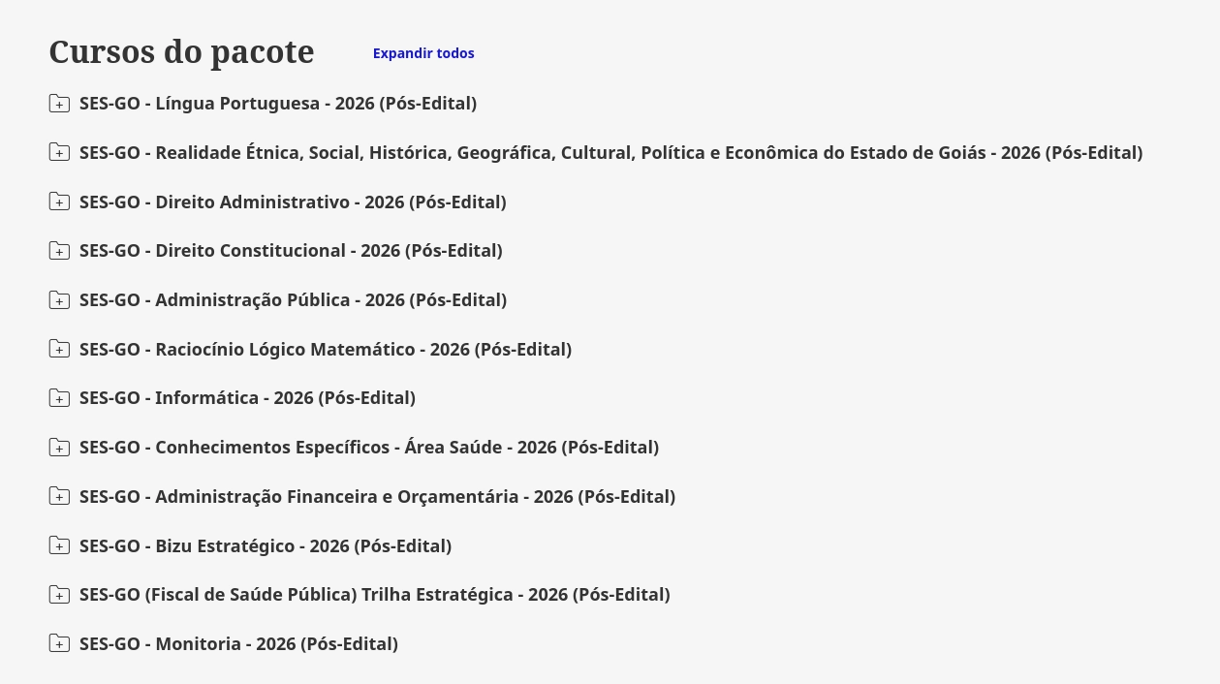This screenshot has height=684, width=1220.
Task: Expand the SES-GO Monitoria course
Action: coord(238,644)
